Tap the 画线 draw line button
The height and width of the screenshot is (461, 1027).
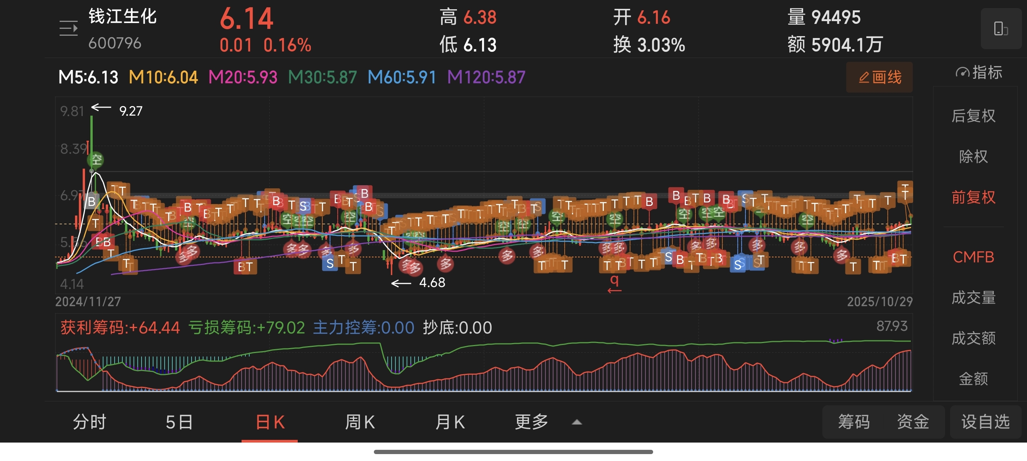879,77
